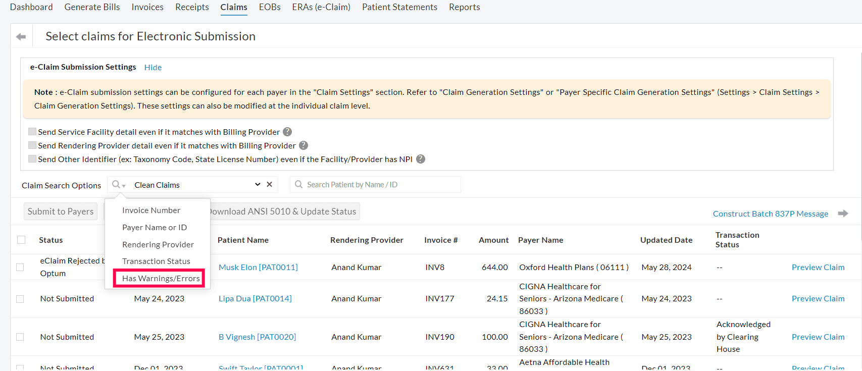862x371 pixels.
Task: Click arrow next to Construct Batch 837P Message
Action: click(x=843, y=214)
